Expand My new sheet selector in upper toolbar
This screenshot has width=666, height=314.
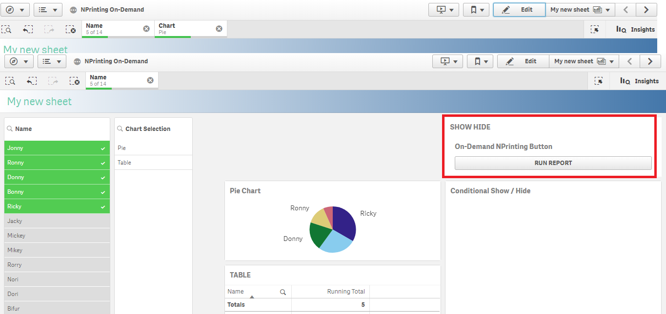580,10
